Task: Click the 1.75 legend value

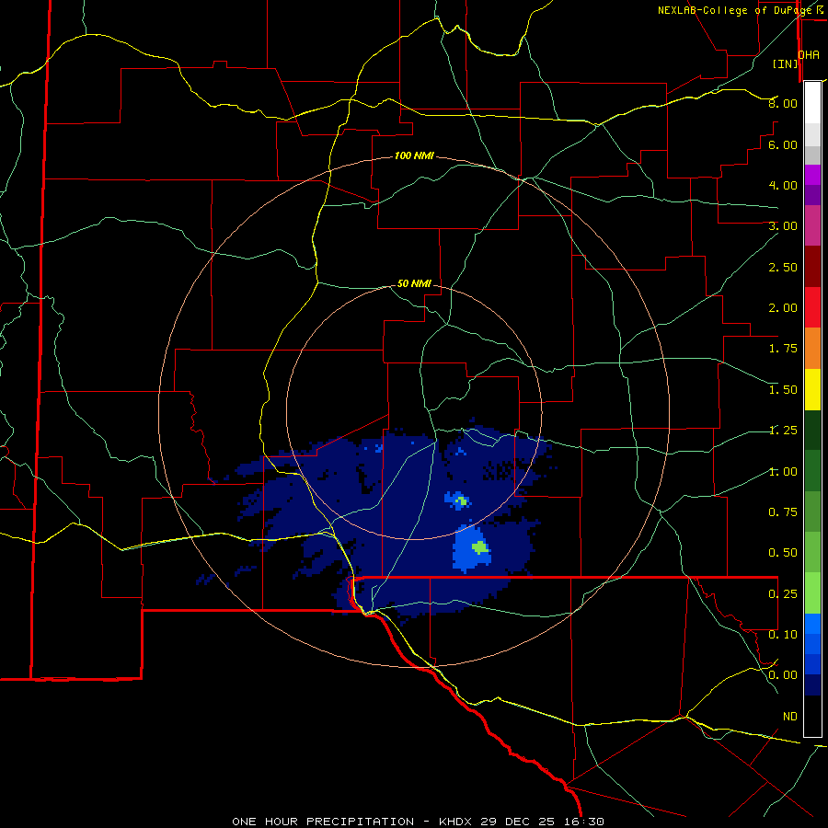Action: tap(783, 349)
